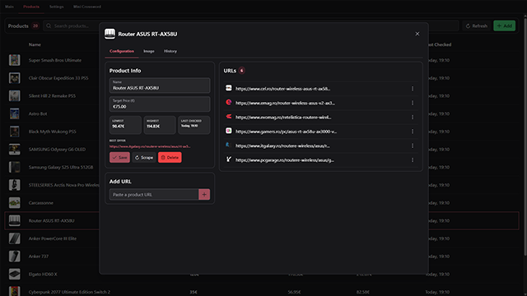Click the pcgarage.ro site favicon
The image size is (527, 296).
pyautogui.click(x=229, y=160)
